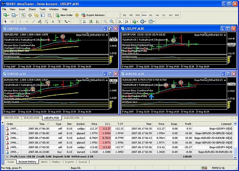Viewport: 239px width, 171px height.
Task: Switch chart to bar chart type
Action: point(84,22)
